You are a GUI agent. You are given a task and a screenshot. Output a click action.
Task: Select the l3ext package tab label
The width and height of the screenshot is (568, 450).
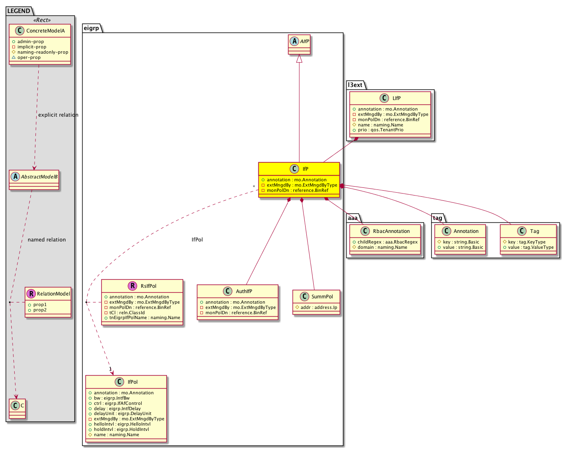pyautogui.click(x=355, y=85)
